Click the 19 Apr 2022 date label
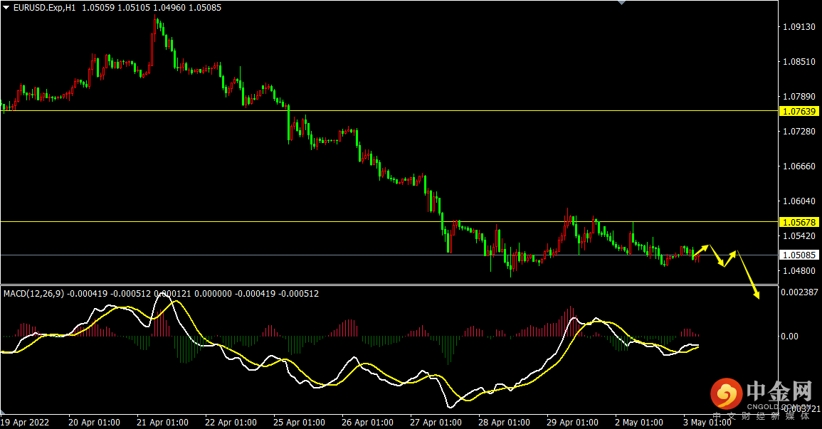 tap(25, 422)
